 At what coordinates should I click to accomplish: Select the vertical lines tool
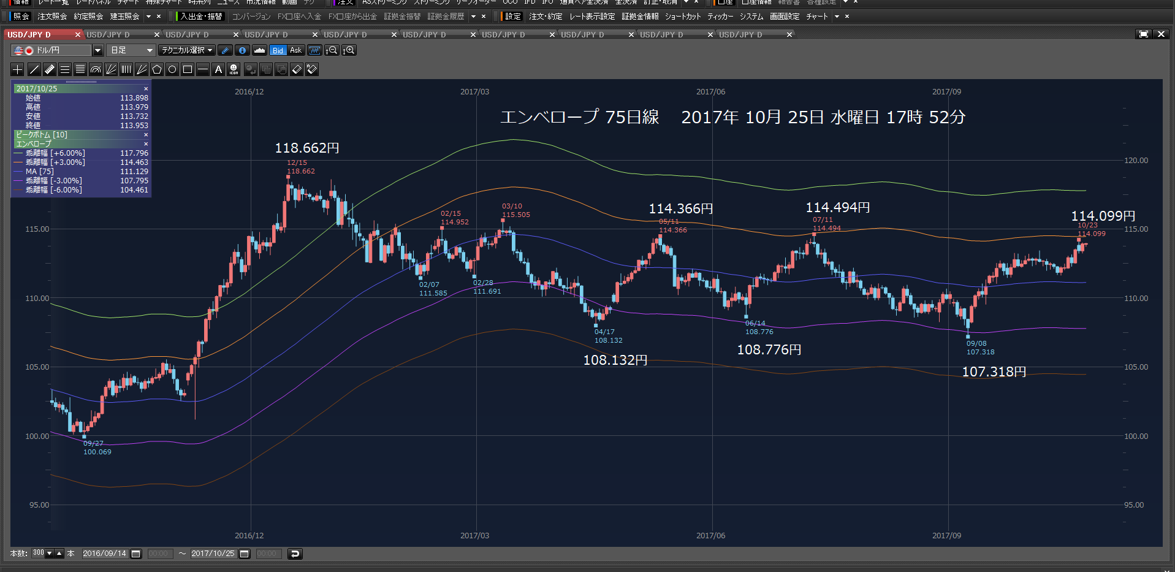tap(126, 69)
